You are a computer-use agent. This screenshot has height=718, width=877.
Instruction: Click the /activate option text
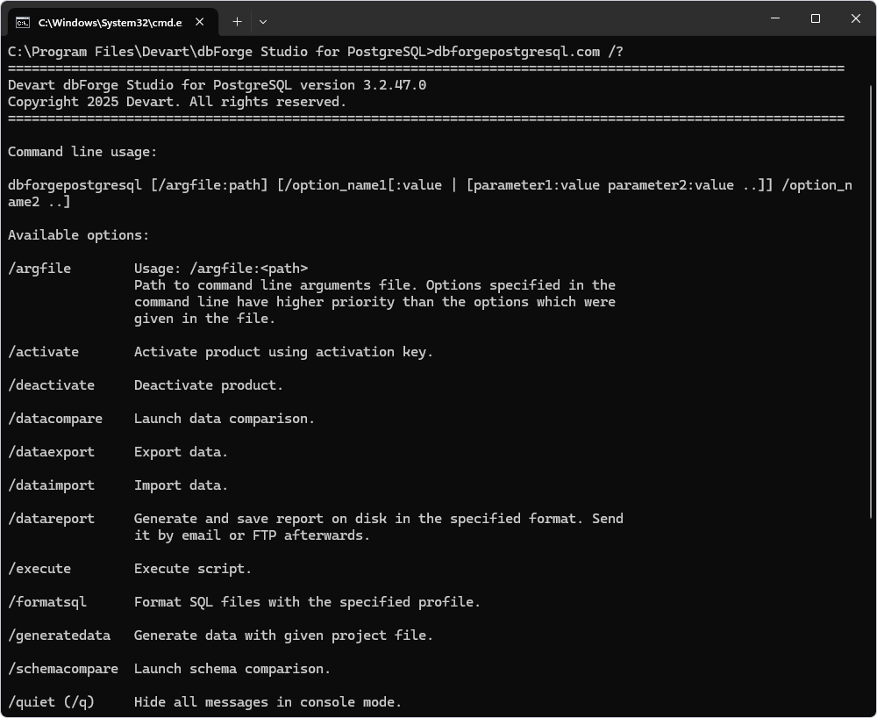coord(43,352)
